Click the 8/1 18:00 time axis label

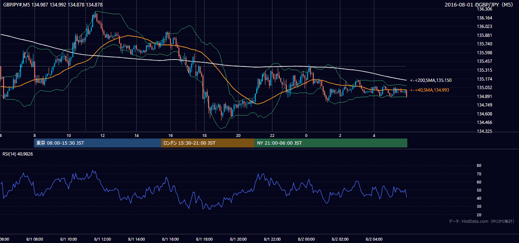204,239
